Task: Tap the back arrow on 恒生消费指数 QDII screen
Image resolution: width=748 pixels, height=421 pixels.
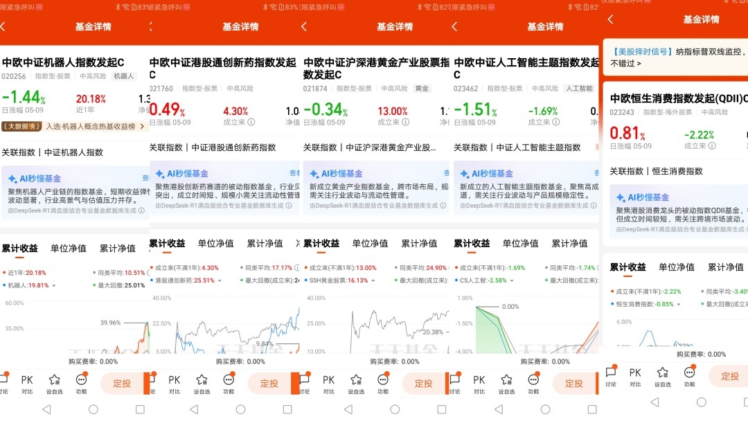Action: point(610,19)
